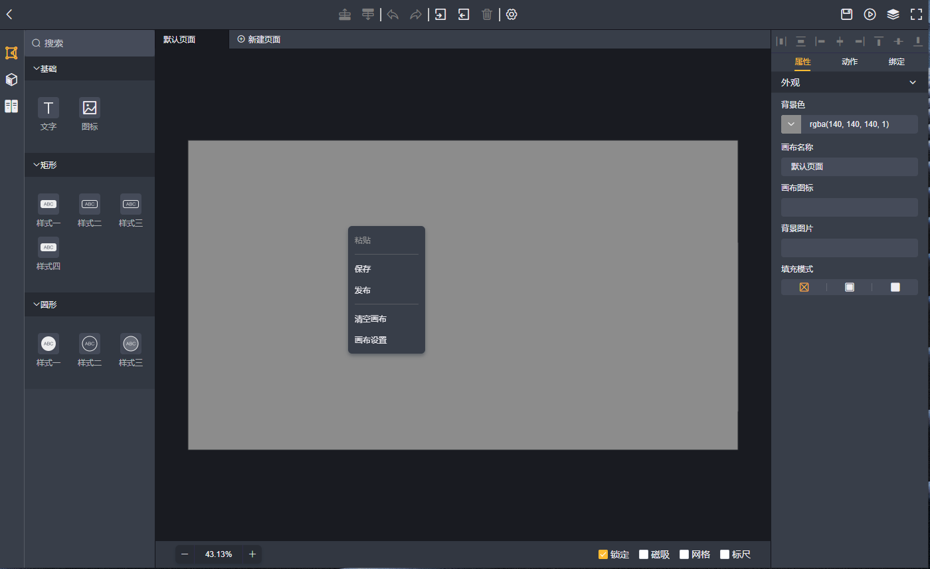Select the first fill mode option (orange crossed box)
Image resolution: width=930 pixels, height=569 pixels.
pos(804,287)
